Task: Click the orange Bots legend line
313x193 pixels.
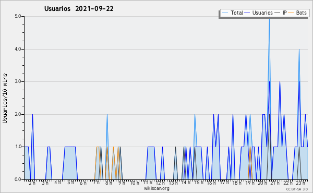Action: (x=291, y=13)
